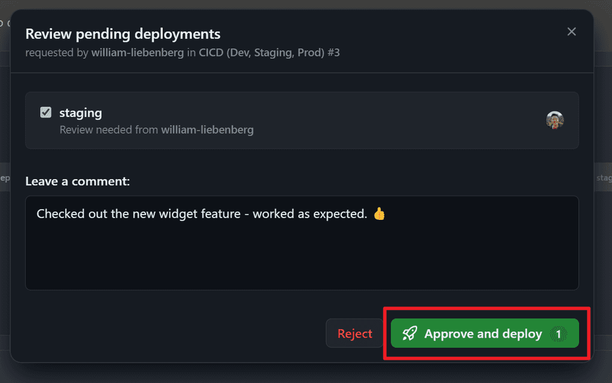Click inside the deployment comment text box
This screenshot has width=612, height=383.
tap(302, 242)
